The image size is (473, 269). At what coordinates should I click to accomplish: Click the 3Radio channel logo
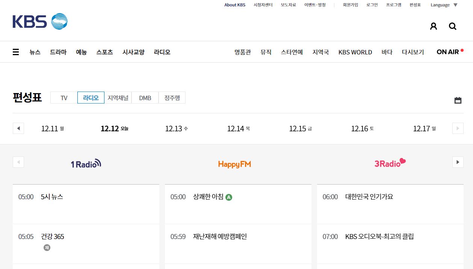pos(390,163)
